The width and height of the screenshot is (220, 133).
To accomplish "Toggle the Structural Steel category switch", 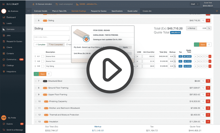I will coord(45,81).
